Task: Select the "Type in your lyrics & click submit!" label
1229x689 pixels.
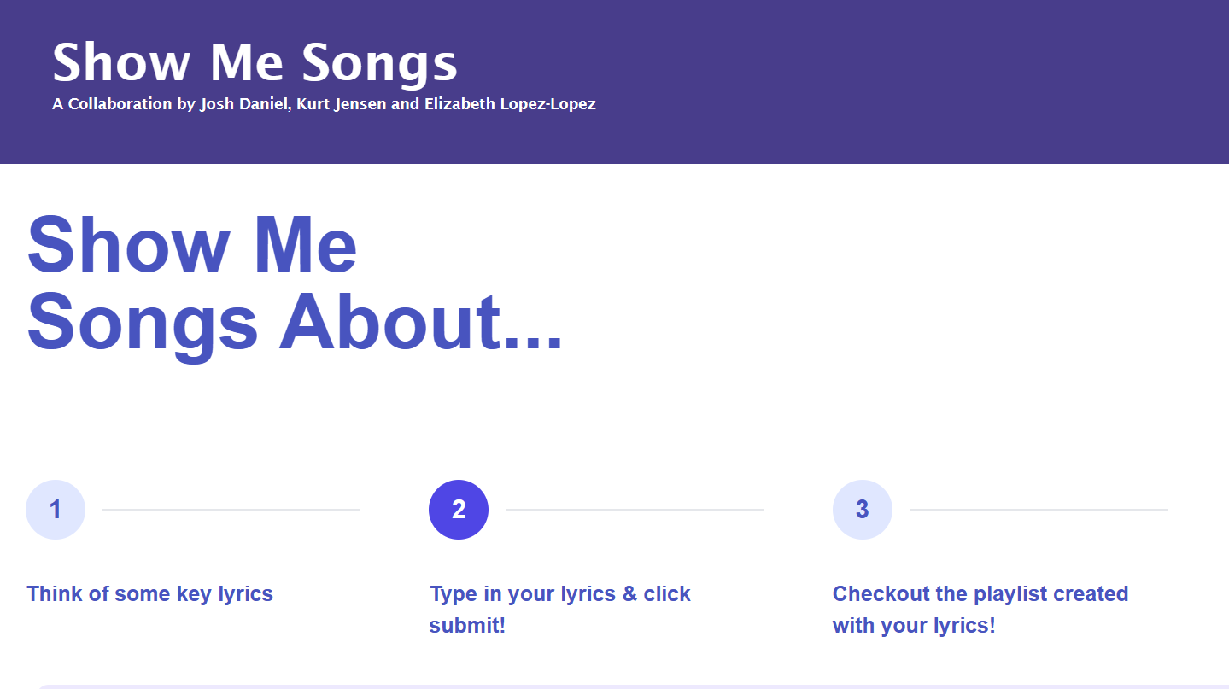Action: coord(559,593)
